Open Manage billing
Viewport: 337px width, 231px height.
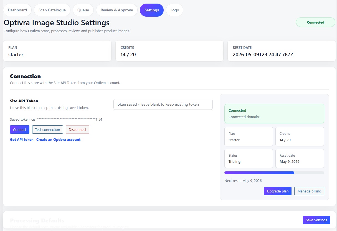309,191
